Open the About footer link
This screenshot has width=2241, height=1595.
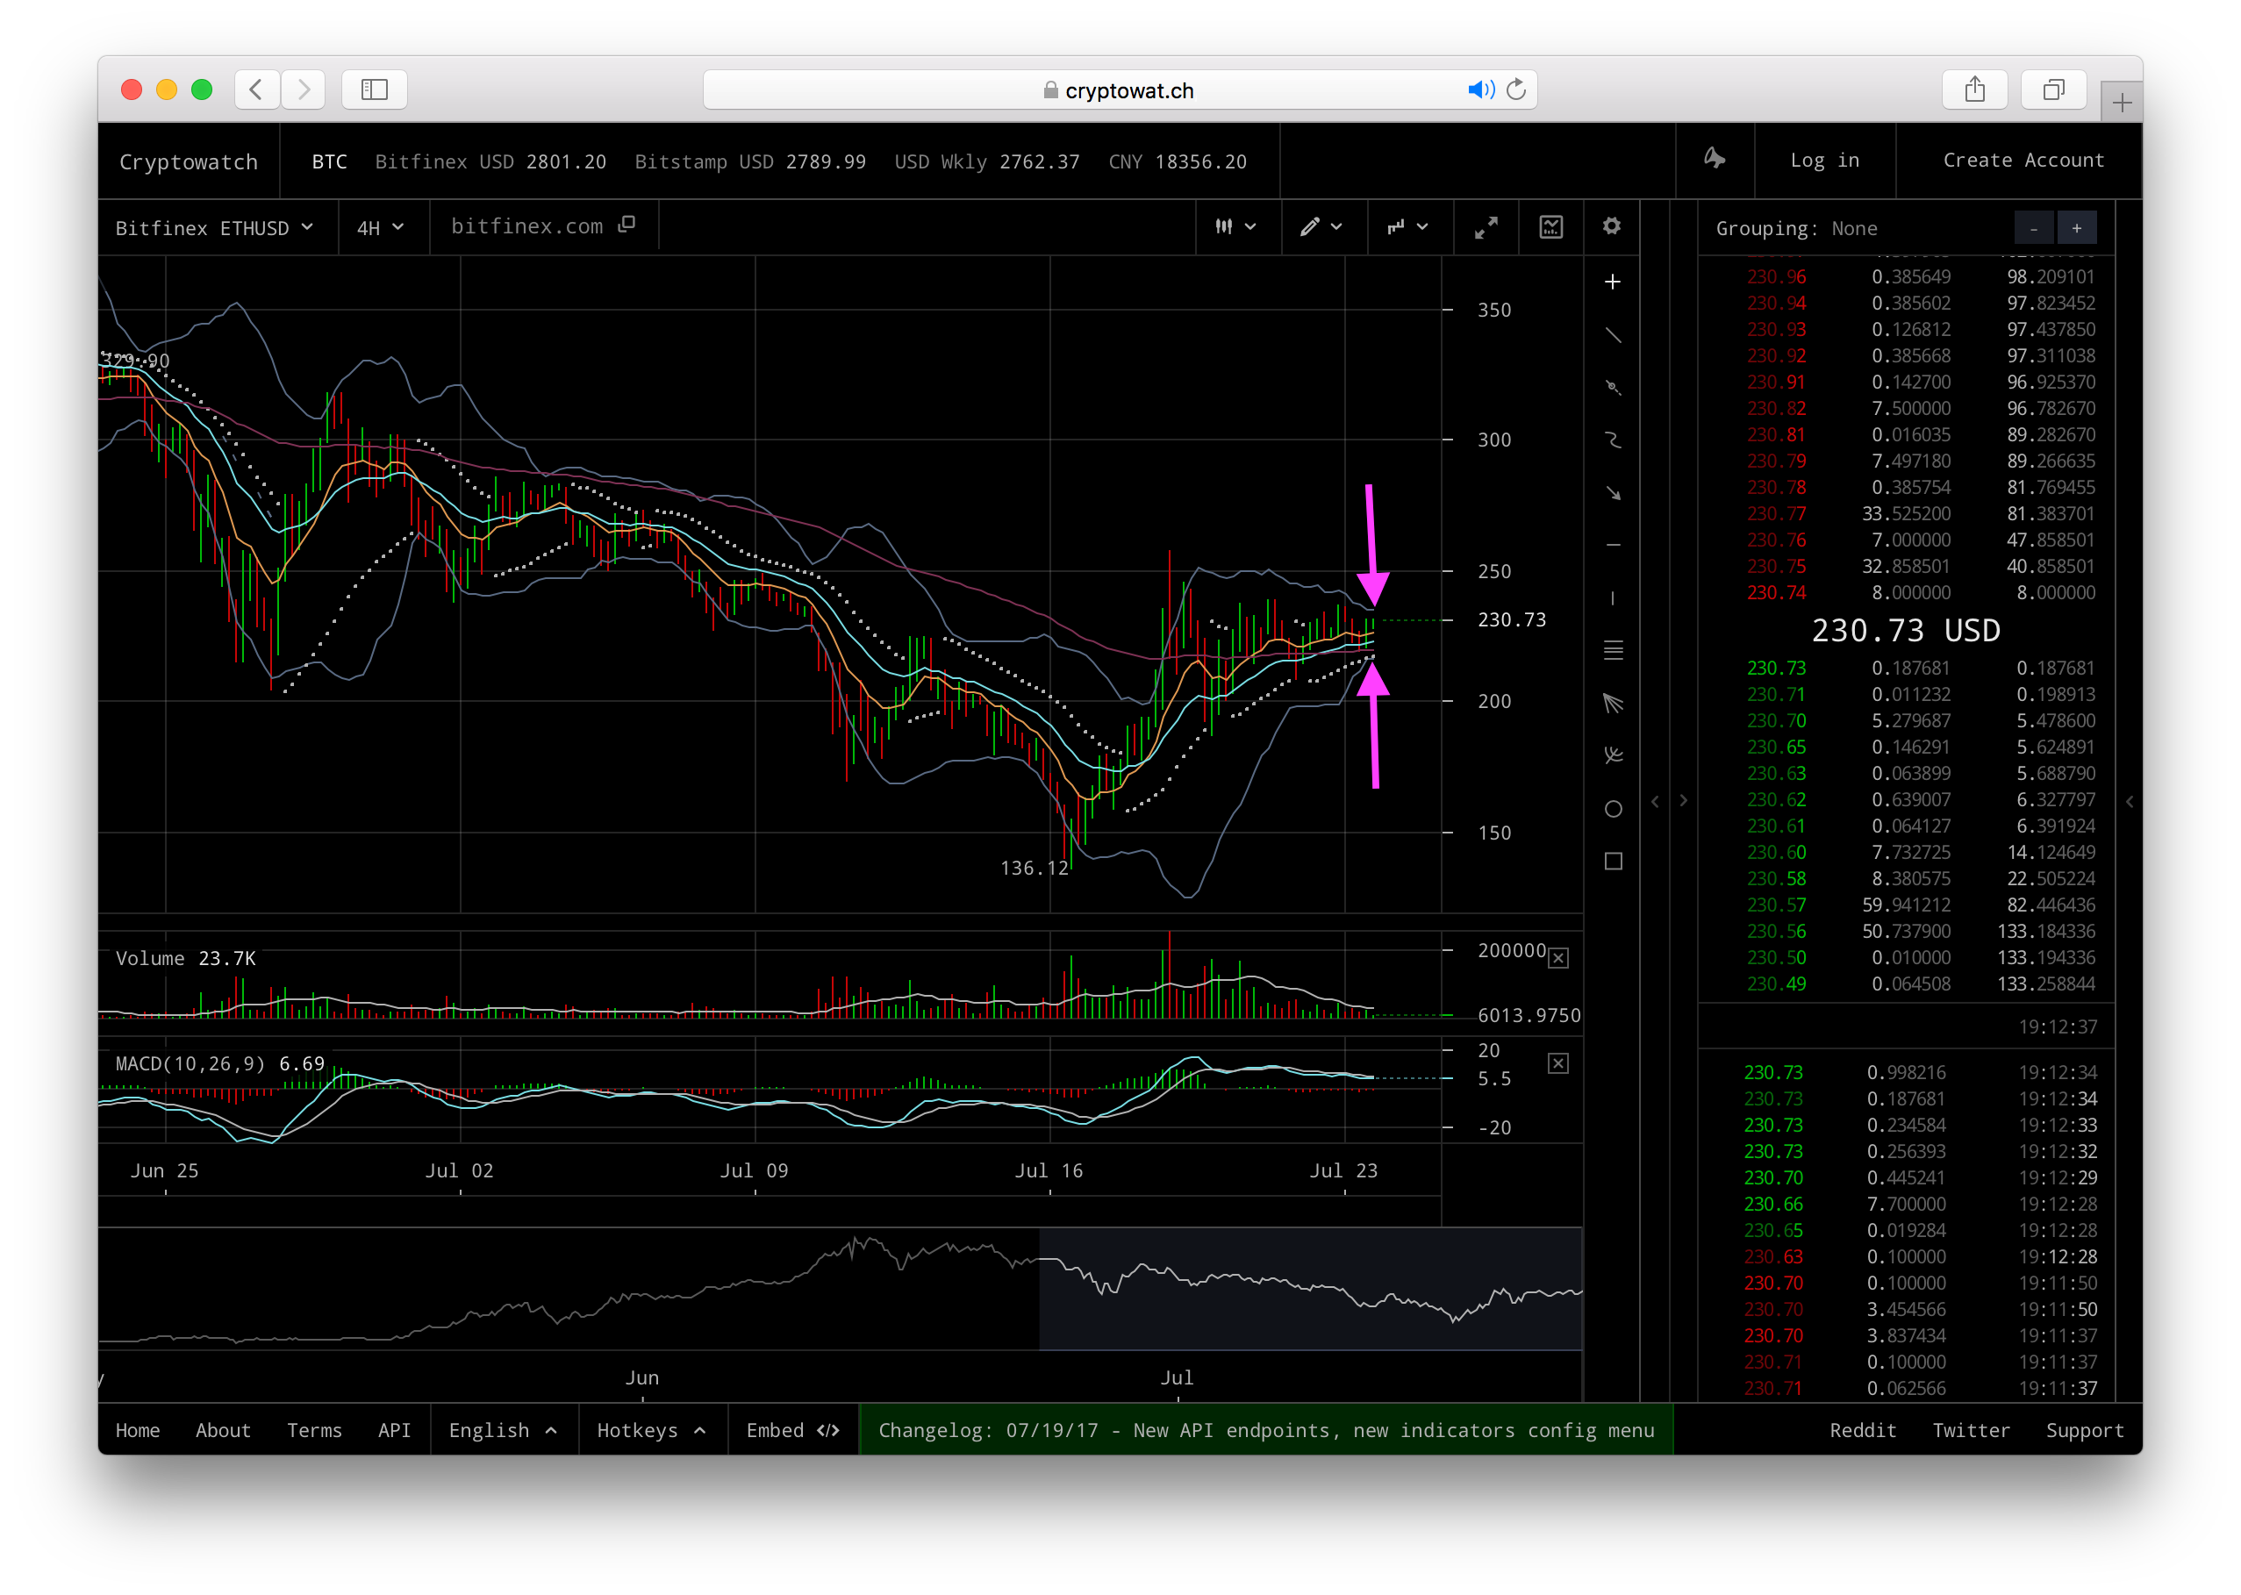click(x=223, y=1431)
